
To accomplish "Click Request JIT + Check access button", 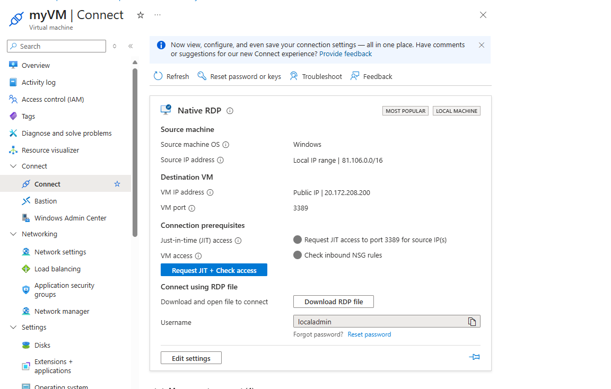I will pos(214,270).
